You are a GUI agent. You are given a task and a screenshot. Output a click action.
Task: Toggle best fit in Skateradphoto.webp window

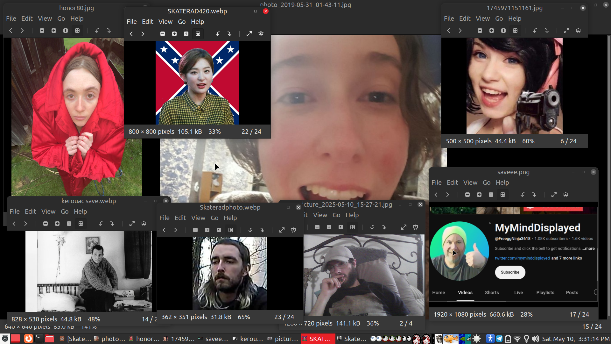pyautogui.click(x=231, y=230)
